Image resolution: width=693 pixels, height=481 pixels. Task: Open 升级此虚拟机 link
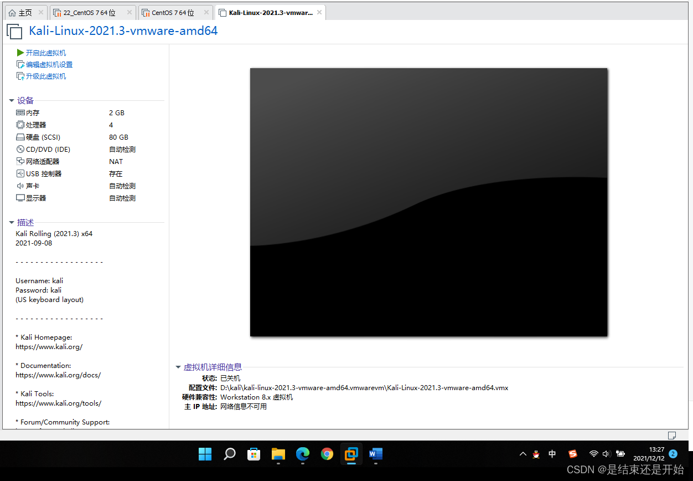pos(46,76)
